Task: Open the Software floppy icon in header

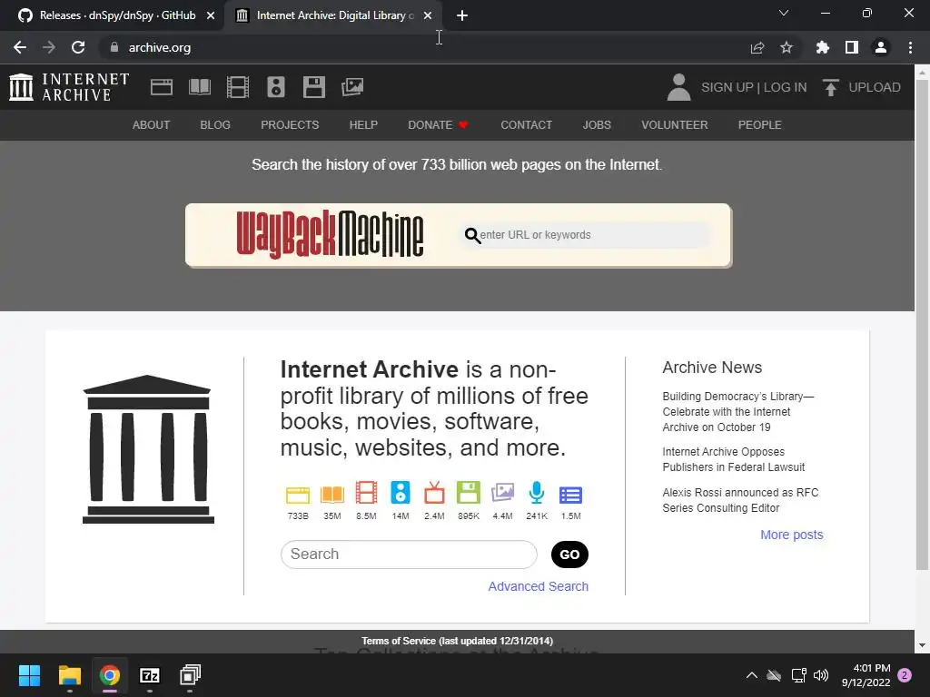Action: (313, 87)
